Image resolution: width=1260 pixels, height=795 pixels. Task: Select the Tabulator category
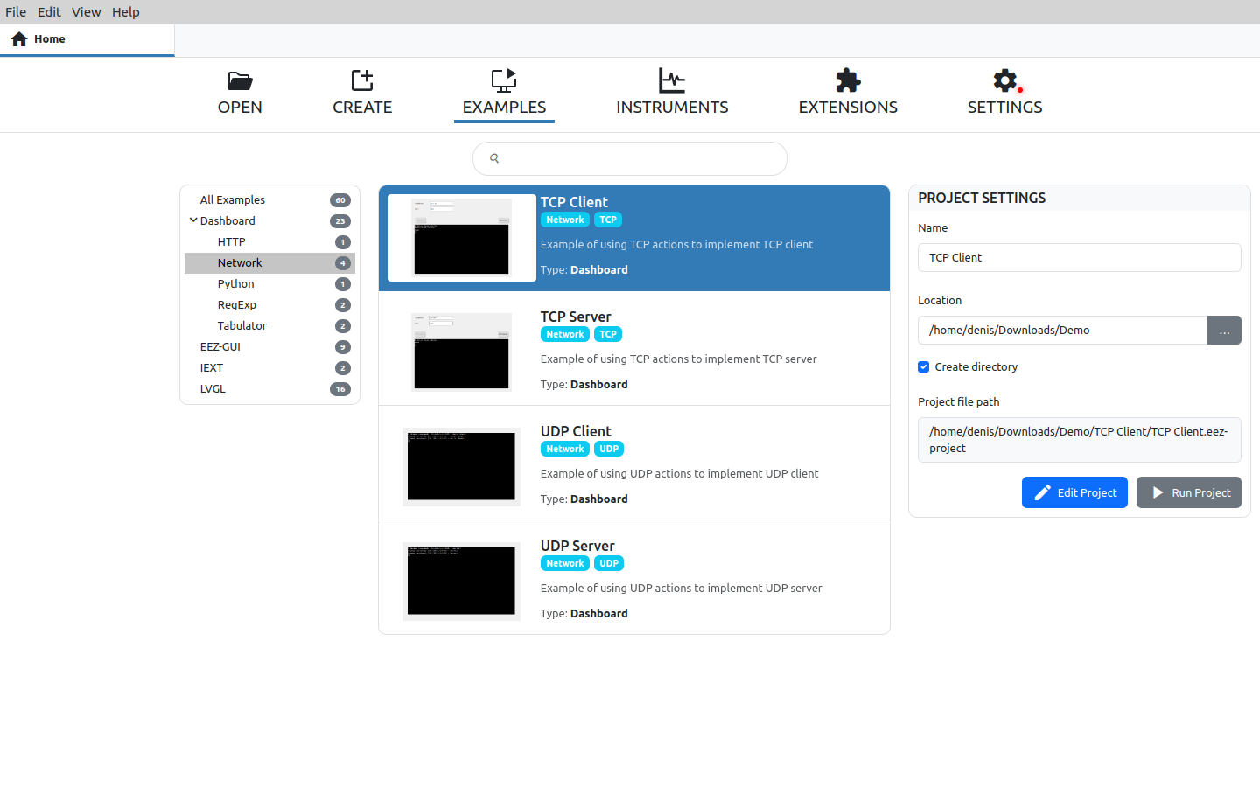(269, 326)
